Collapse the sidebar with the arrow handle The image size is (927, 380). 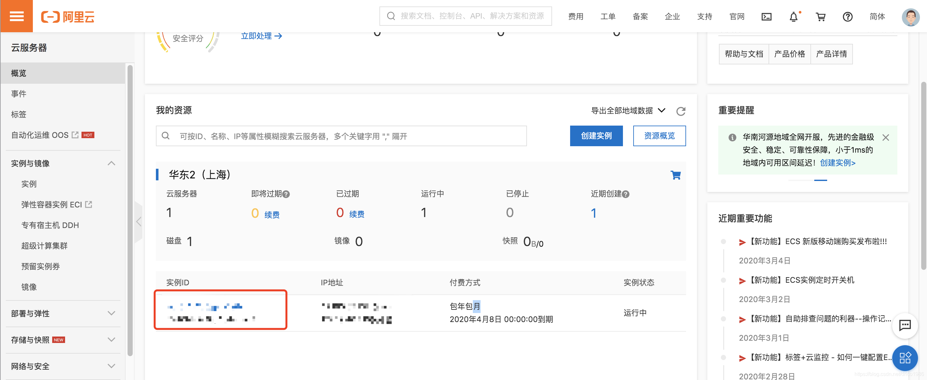click(139, 222)
